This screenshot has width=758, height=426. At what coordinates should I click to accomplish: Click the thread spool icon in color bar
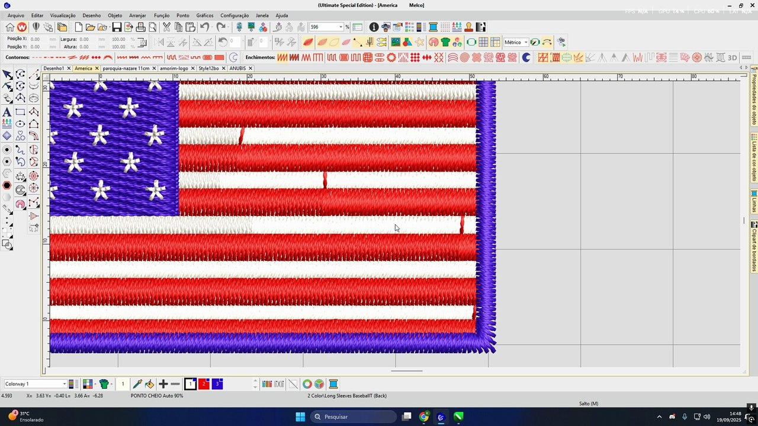pos(333,384)
